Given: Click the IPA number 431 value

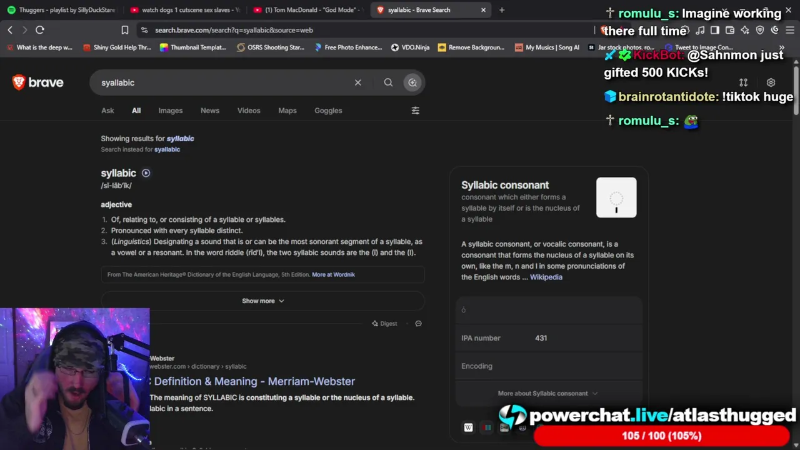Looking at the screenshot, I should (x=541, y=338).
